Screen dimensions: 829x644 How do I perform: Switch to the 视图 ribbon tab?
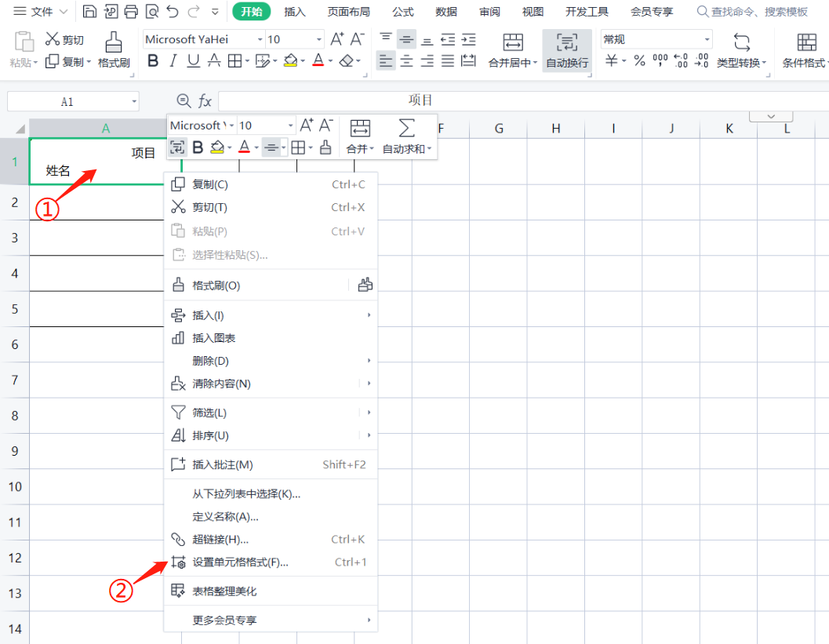coord(533,12)
